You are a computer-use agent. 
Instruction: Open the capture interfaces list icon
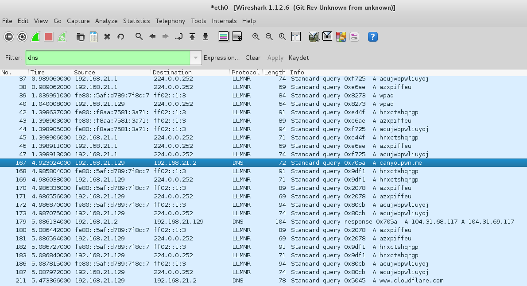9,37
